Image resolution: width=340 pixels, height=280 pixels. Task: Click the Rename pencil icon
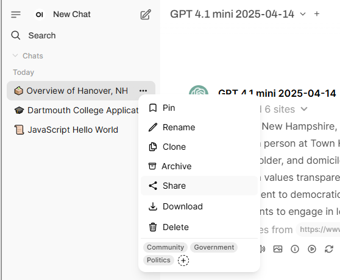point(153,127)
